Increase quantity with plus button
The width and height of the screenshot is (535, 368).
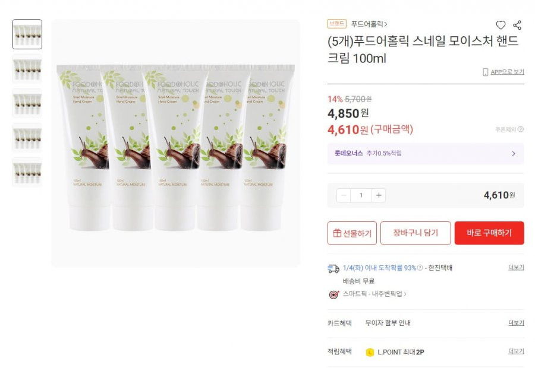pyautogui.click(x=379, y=195)
